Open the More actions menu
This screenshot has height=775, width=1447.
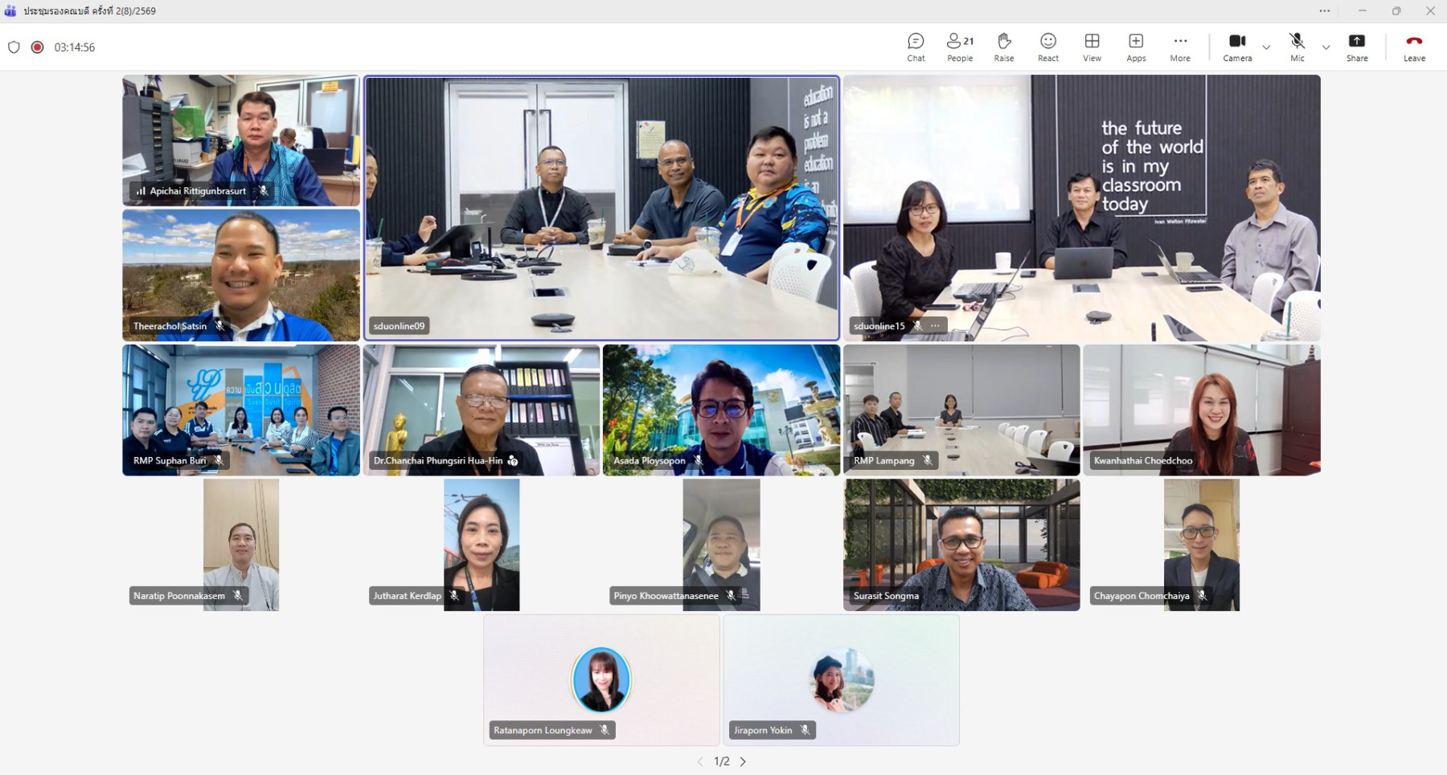1179,47
